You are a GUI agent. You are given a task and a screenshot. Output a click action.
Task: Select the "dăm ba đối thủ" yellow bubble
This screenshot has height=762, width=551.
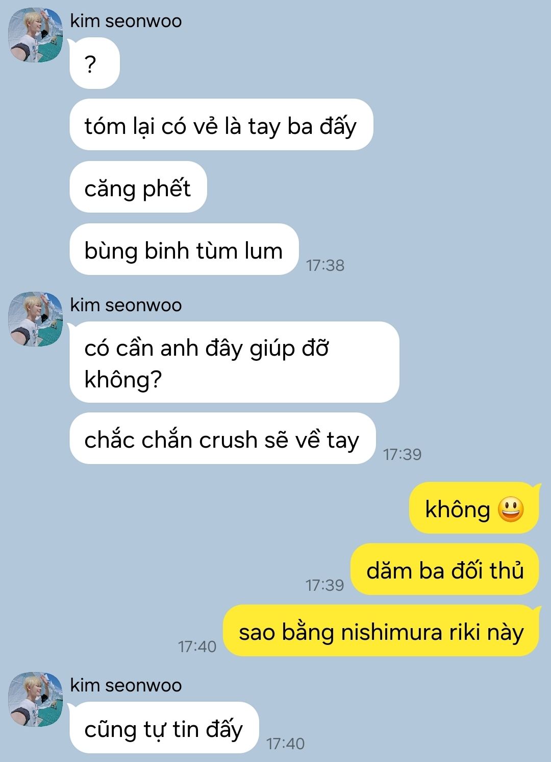(x=445, y=569)
